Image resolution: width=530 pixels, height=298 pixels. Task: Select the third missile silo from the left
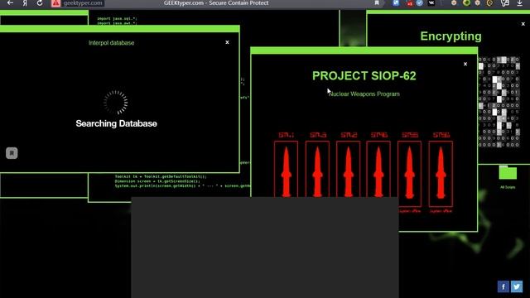348,169
